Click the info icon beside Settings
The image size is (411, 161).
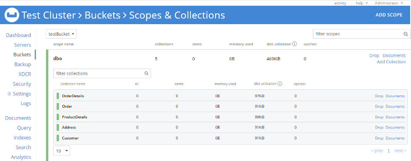click(x=9, y=94)
